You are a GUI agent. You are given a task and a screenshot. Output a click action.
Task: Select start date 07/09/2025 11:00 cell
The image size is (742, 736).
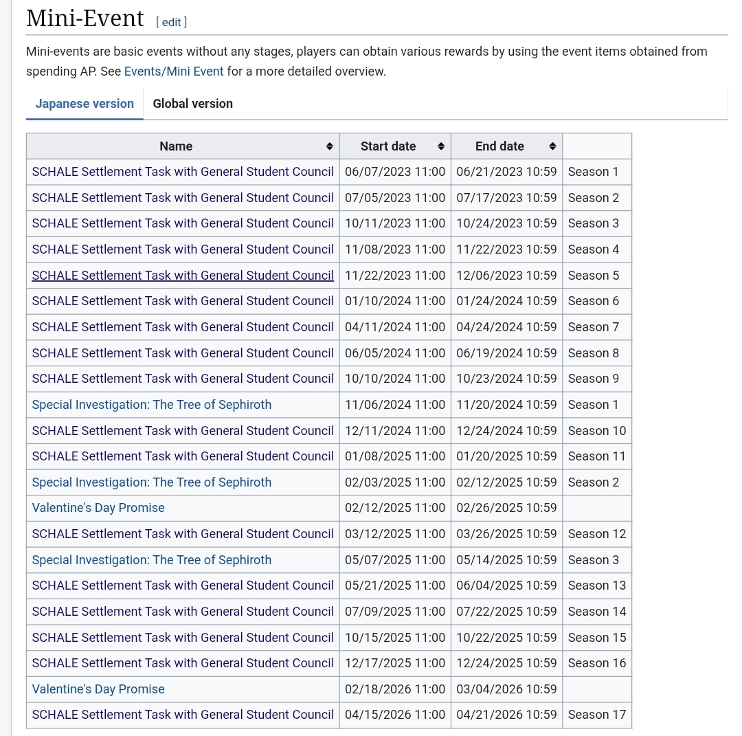click(395, 612)
